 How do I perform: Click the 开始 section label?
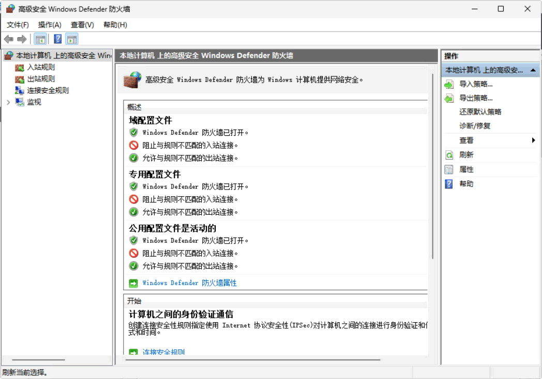pos(134,301)
